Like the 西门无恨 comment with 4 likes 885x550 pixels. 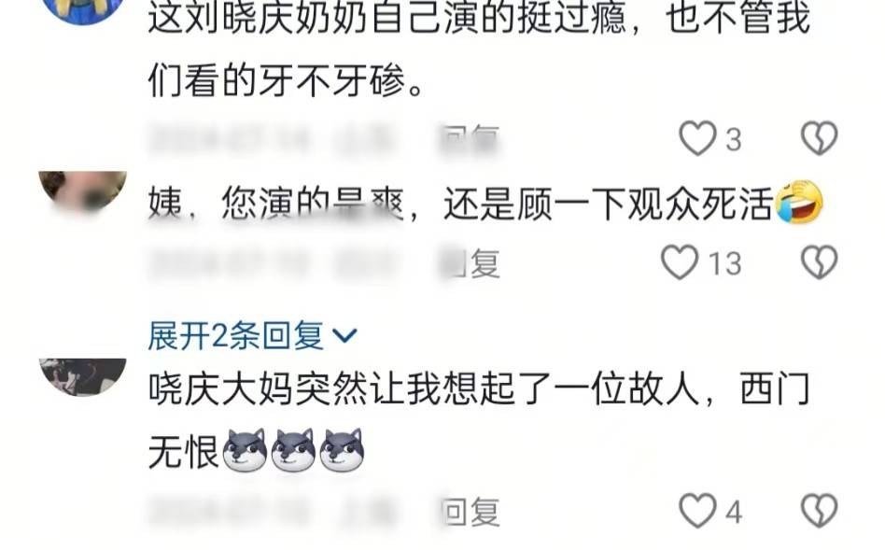click(x=697, y=511)
